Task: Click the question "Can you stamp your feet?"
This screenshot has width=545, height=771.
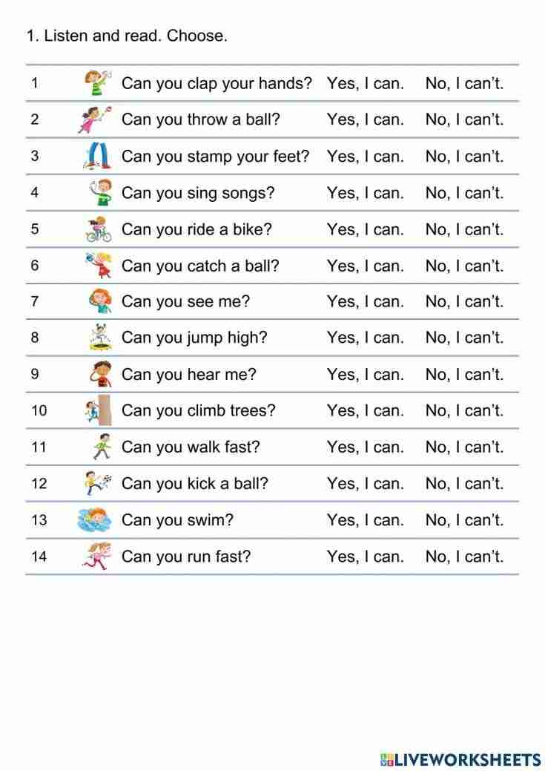Action: pos(215,157)
